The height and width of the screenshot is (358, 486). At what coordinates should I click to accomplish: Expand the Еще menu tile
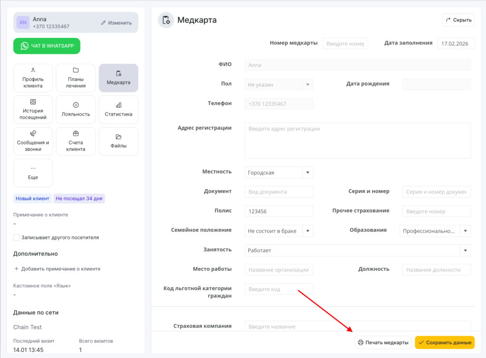tap(33, 173)
